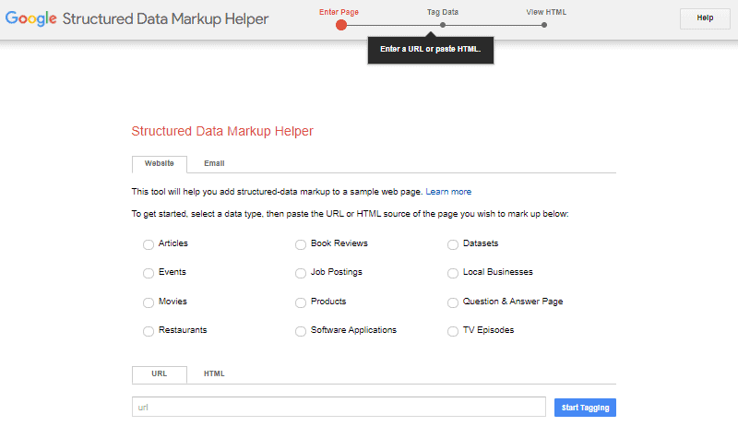Viewport: 738px width, 438px height.
Task: Choose the Datasets radio option
Action: pos(453,244)
